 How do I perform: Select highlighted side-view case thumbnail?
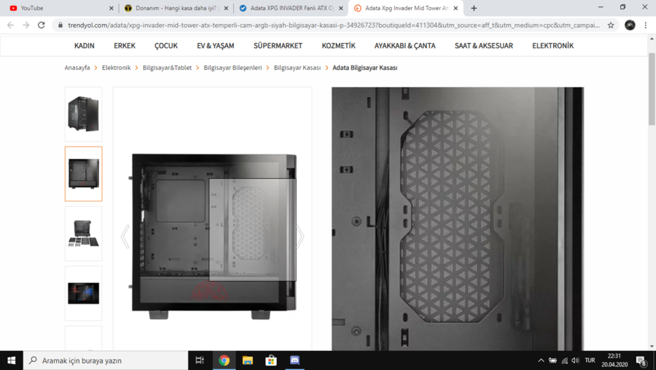pos(83,174)
